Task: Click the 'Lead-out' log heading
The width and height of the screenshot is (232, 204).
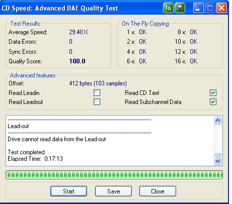Action: coord(18,126)
